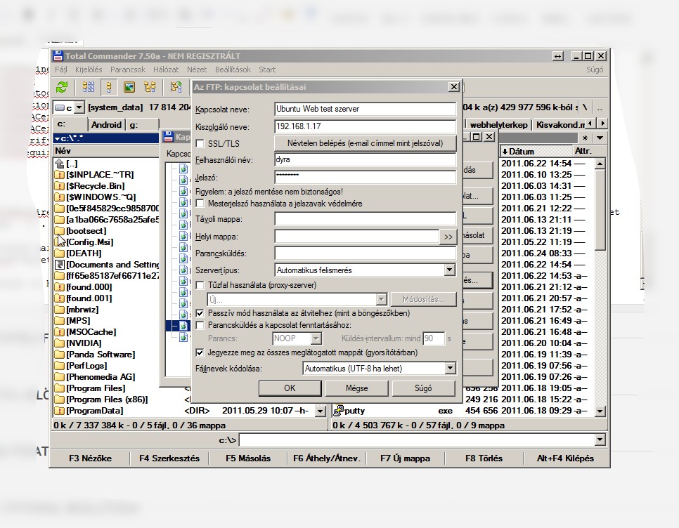The height and width of the screenshot is (528, 679).
Task: Click right panel scrollbar up arrow
Action: 600,164
